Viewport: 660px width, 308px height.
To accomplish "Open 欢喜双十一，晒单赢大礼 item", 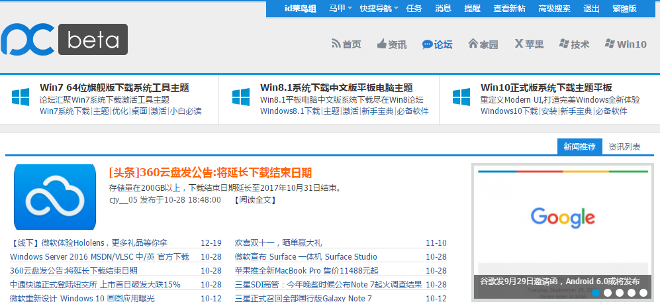I will [x=279, y=242].
